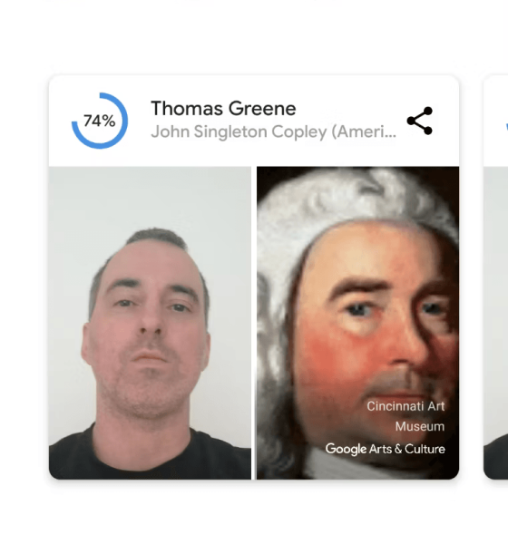Viewport: 508px width, 544px height.
Task: Open the Thomas Greene artwork title
Action: tap(223, 108)
